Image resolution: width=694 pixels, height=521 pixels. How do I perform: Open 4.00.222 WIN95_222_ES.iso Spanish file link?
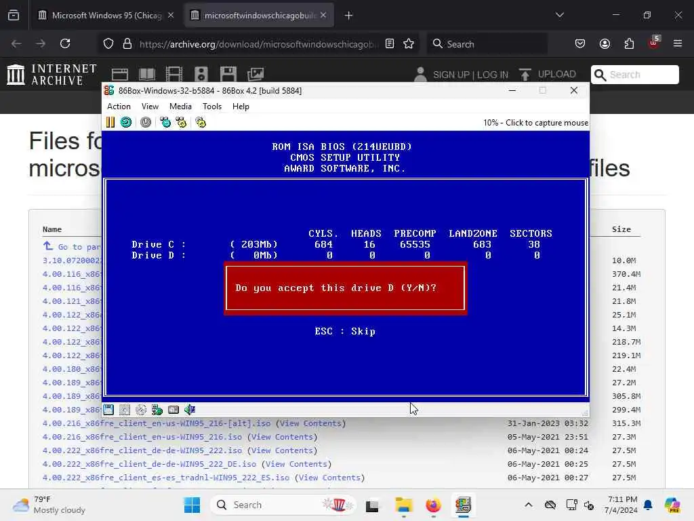165,478
